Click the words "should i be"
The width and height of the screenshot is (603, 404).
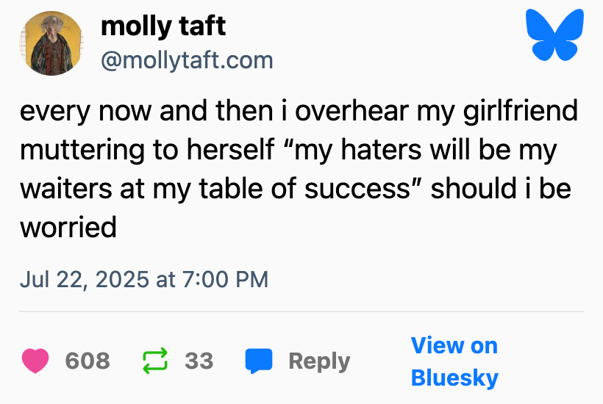pos(502,189)
